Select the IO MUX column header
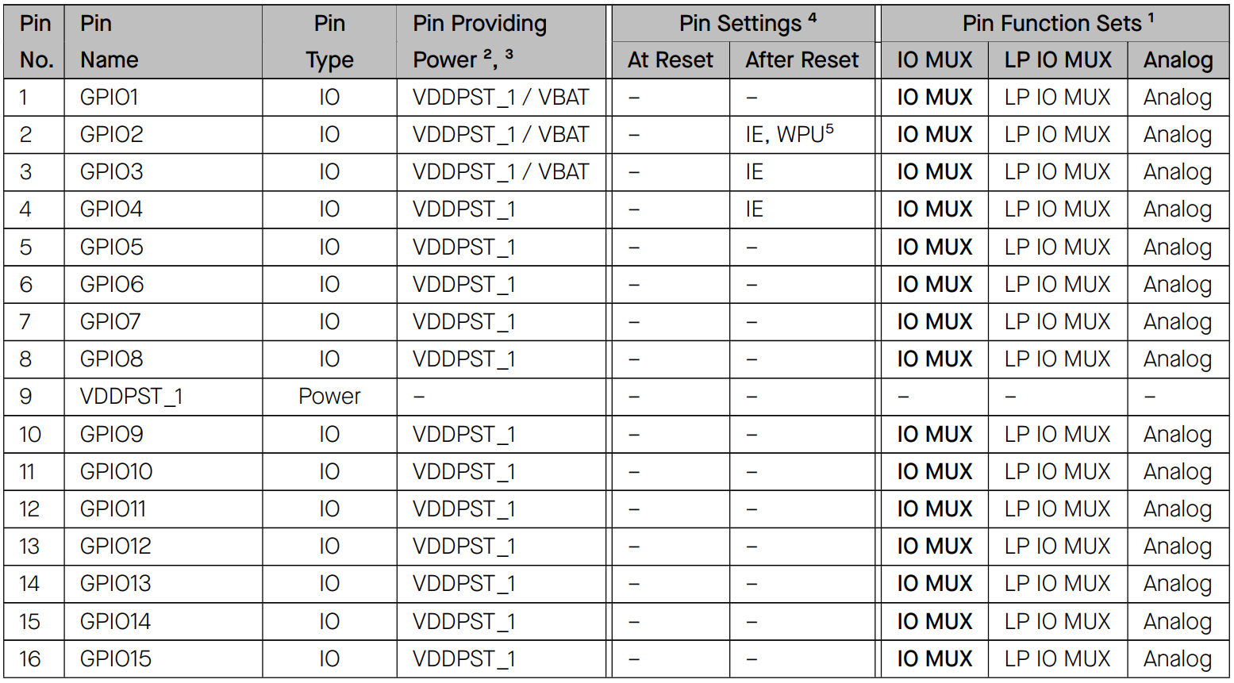Image resolution: width=1234 pixels, height=683 pixels. (x=934, y=60)
